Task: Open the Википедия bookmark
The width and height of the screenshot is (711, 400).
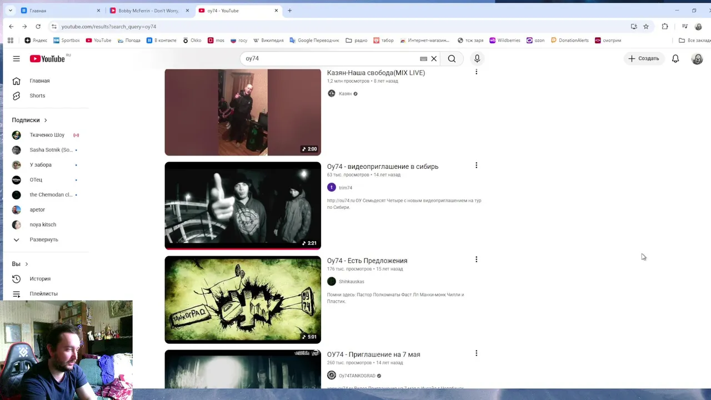Action: click(x=268, y=41)
